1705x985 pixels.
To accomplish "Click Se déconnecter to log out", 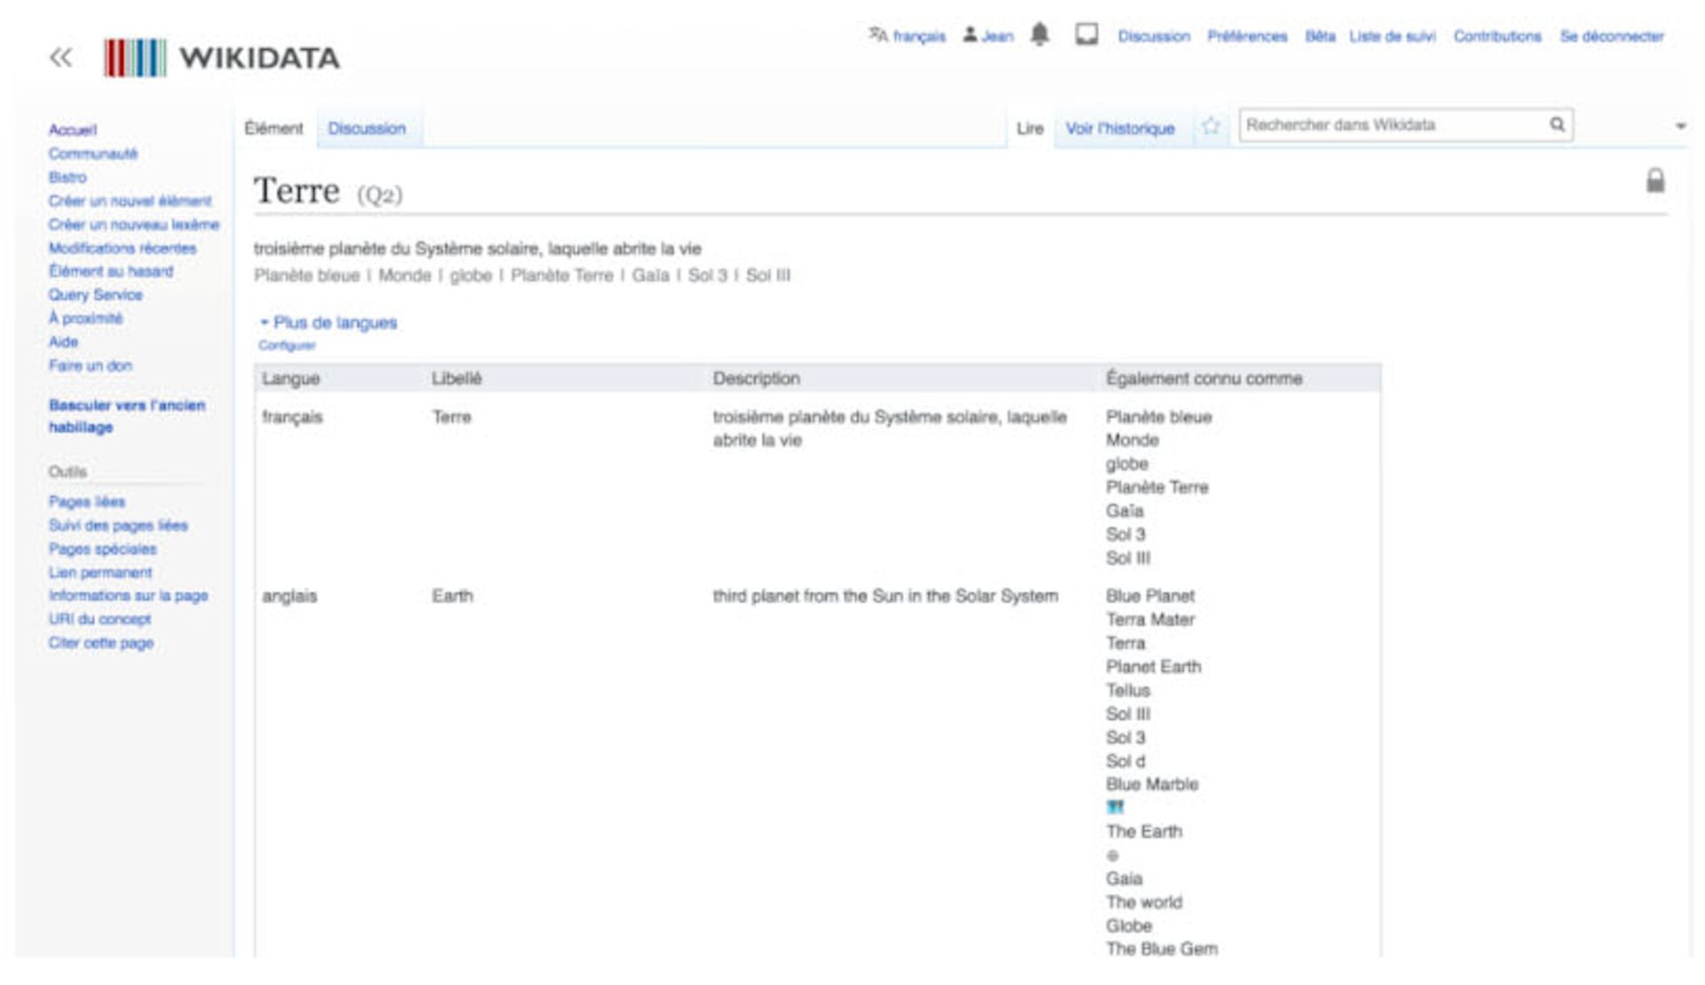I will point(1612,36).
